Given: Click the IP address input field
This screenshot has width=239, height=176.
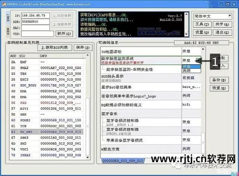Looking at the screenshot, I should pyautogui.click(x=35, y=16).
